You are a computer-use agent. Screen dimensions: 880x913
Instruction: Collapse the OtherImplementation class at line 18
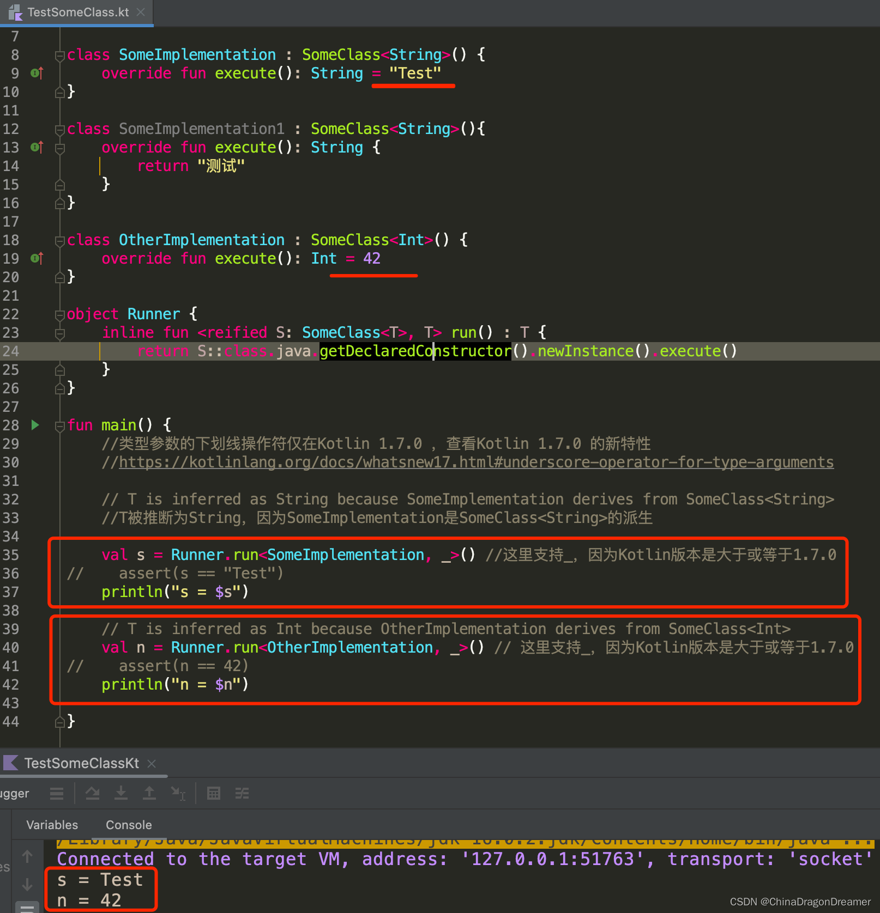pyautogui.click(x=60, y=240)
